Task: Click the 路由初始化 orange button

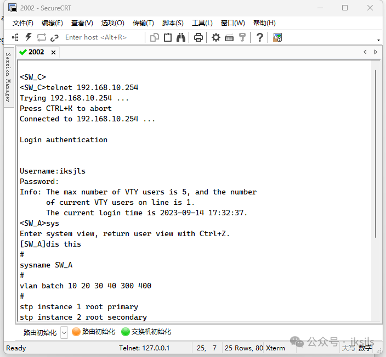Action: 94,332
